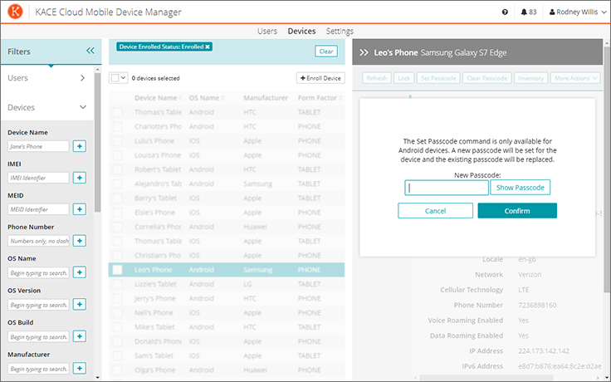Check the box for Thomas's Tablet HTC

[x=117, y=112]
